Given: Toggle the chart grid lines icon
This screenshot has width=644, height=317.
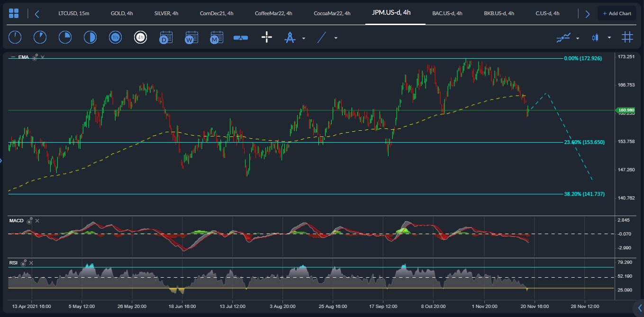Looking at the screenshot, I should 627,37.
